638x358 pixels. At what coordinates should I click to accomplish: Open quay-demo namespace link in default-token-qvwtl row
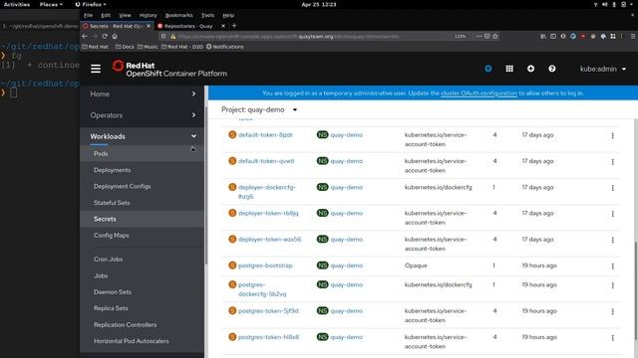346,161
